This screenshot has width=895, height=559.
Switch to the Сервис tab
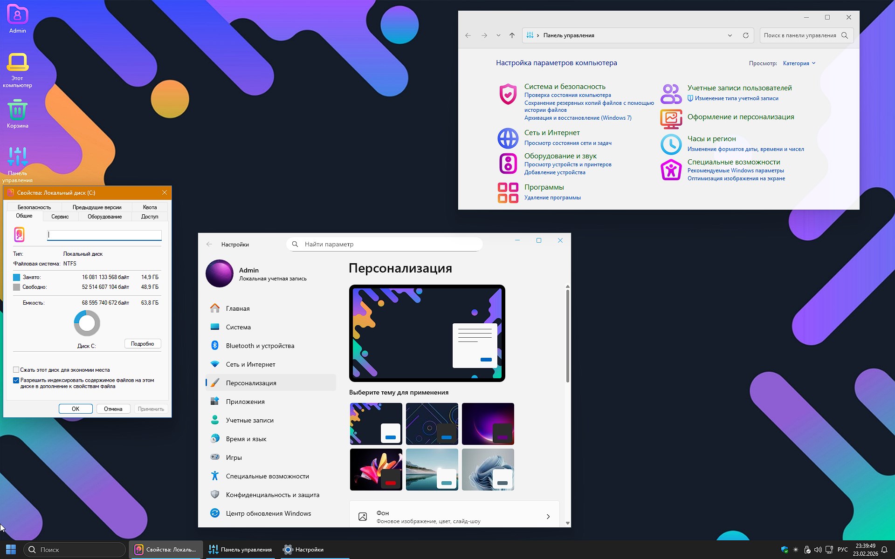pyautogui.click(x=60, y=216)
